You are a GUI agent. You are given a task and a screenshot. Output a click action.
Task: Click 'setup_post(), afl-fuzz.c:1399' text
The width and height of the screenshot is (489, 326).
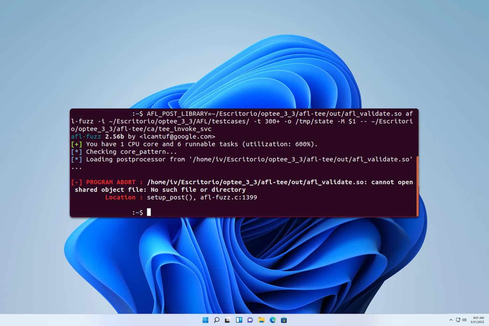click(x=202, y=197)
